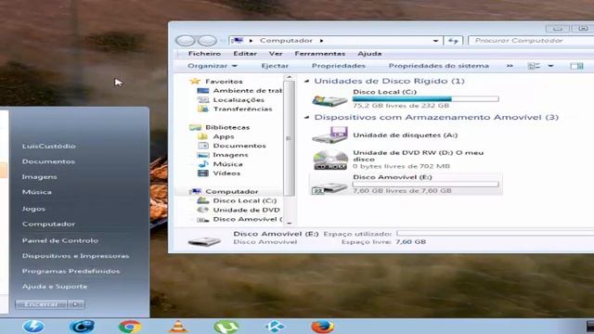The image size is (594, 334).
Task: Open Música from Start menu
Action: 37,192
